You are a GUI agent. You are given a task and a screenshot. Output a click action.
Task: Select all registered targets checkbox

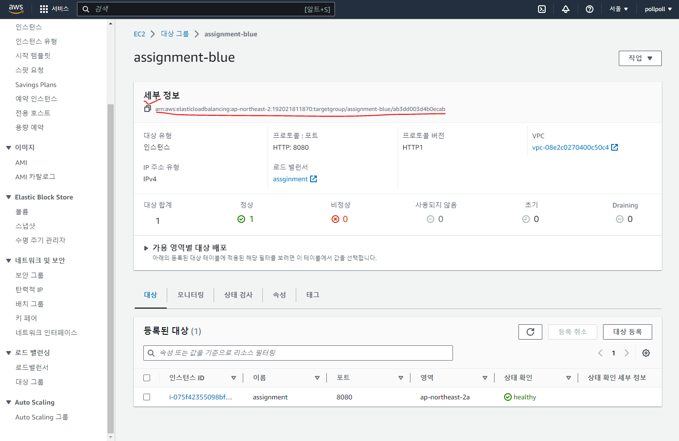[x=147, y=378]
